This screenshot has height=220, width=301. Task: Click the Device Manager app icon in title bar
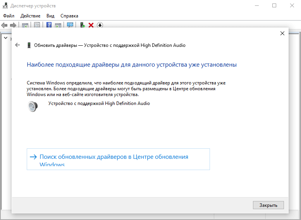point(5,6)
